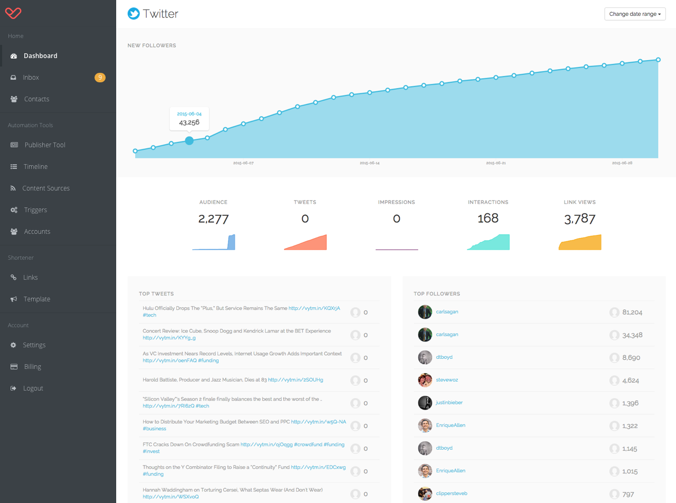Open Accounts in the sidebar
676x503 pixels.
coord(58,232)
